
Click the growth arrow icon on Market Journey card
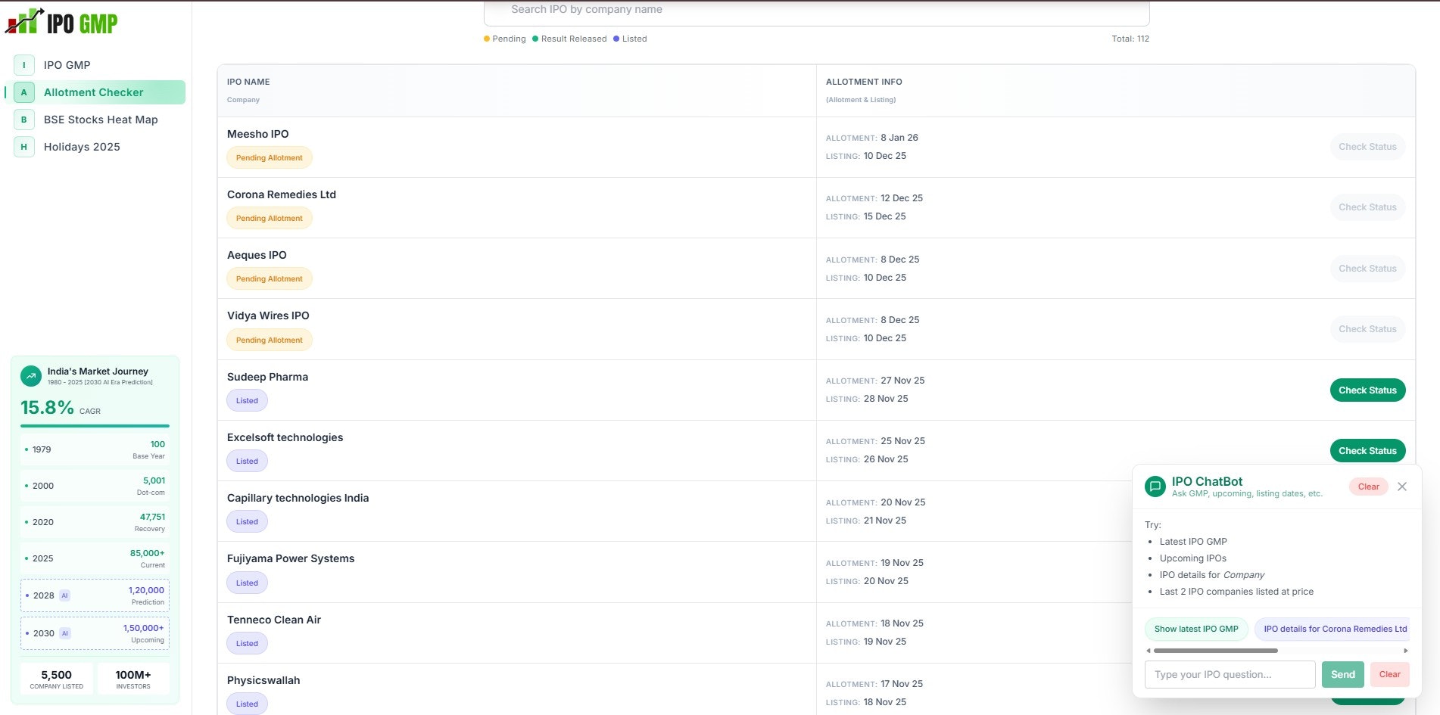tap(30, 375)
